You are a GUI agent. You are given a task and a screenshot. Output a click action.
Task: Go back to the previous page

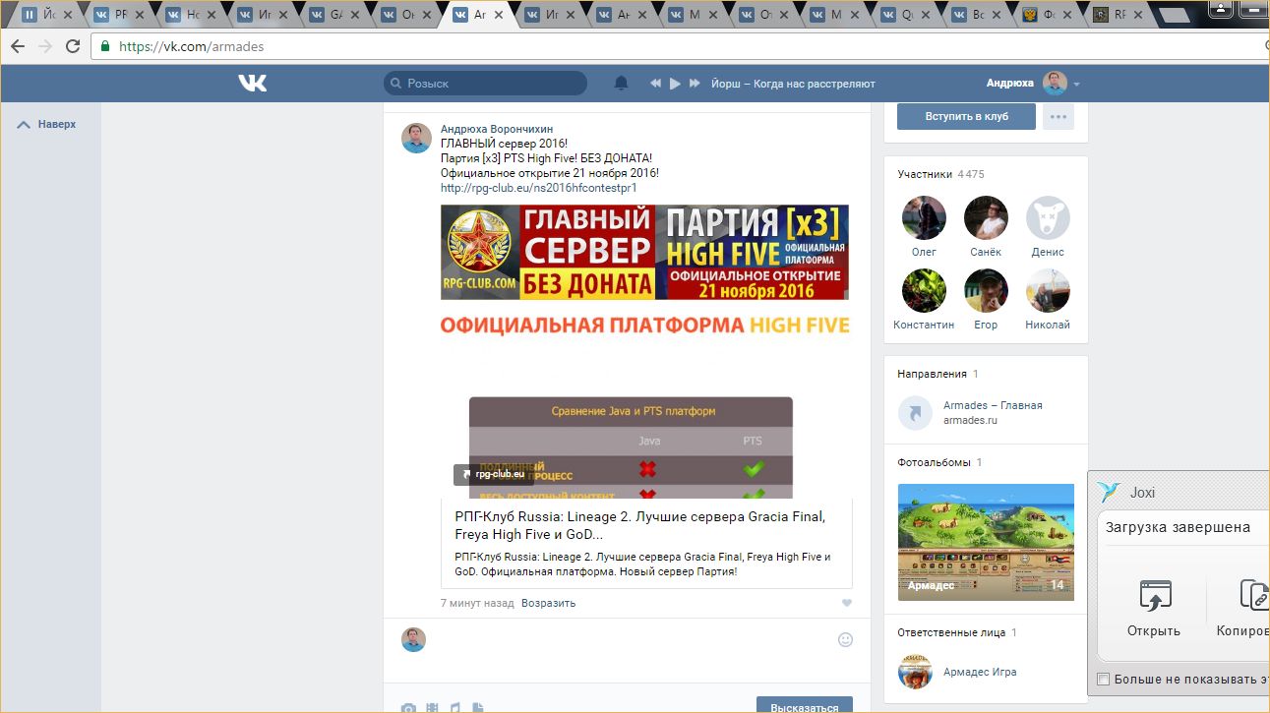coord(18,46)
